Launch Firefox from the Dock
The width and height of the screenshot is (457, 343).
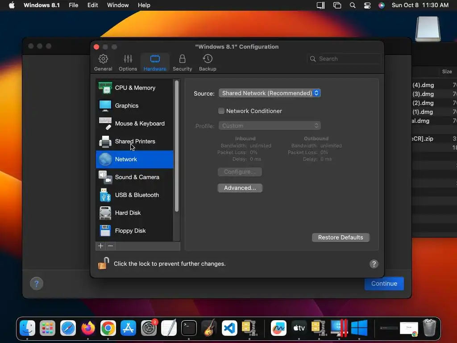88,328
